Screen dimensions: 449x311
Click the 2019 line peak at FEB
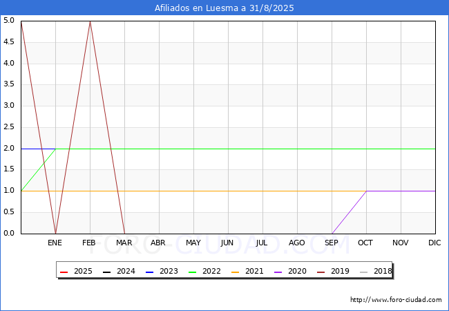pyautogui.click(x=90, y=21)
